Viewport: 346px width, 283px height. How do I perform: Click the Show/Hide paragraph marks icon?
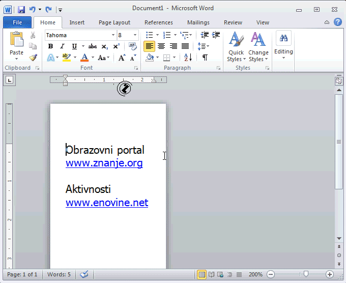[205, 58]
